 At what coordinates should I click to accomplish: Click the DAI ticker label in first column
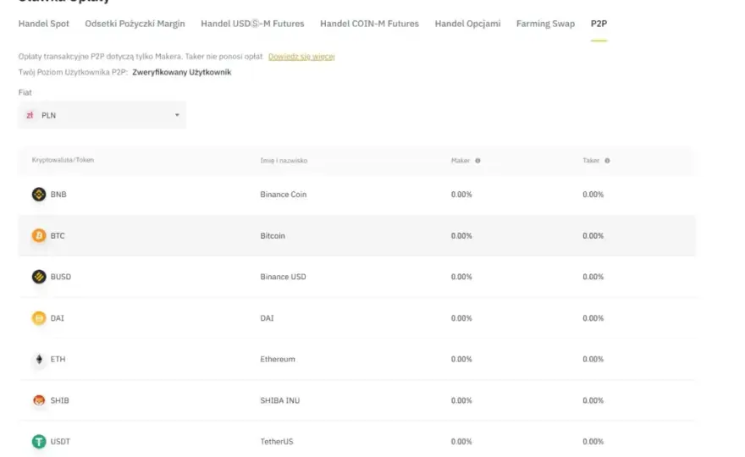tap(57, 318)
